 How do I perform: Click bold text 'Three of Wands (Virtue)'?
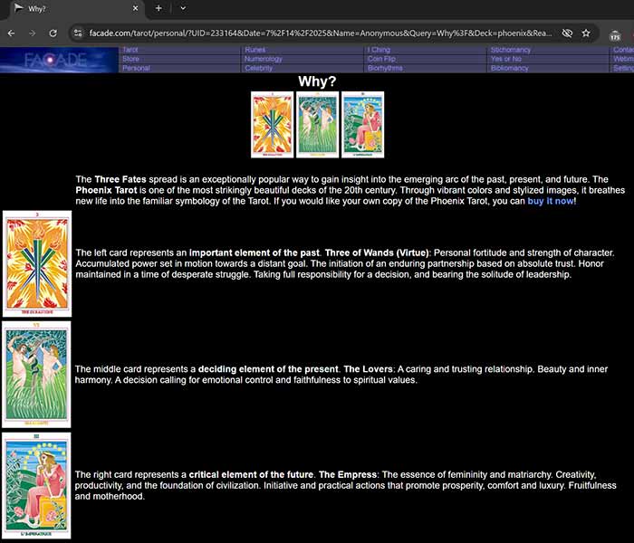click(377, 252)
